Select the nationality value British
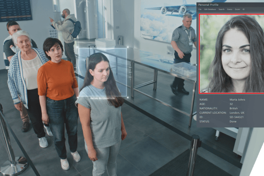264x176 pixels. click(x=233, y=108)
